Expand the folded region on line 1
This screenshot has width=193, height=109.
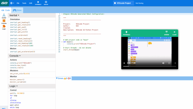tap(62, 14)
